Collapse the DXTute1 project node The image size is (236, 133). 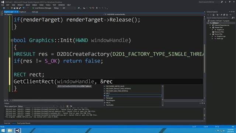click(x=208, y=23)
